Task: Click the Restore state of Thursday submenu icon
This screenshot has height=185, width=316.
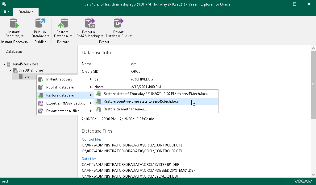Action: (x=98, y=94)
